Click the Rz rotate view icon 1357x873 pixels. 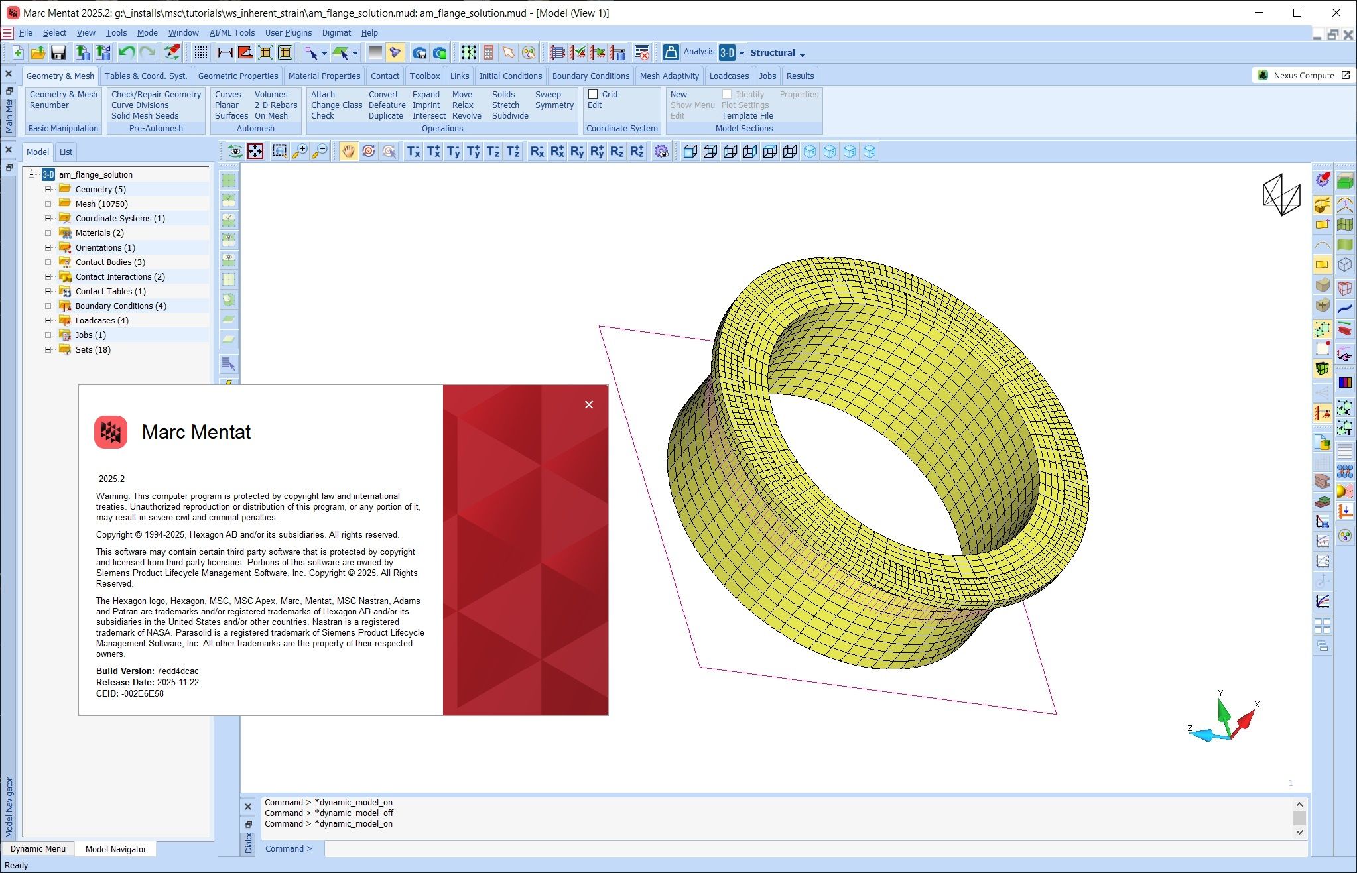616,152
